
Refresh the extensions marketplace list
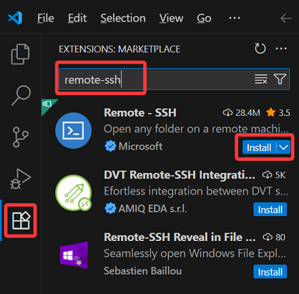coord(260,49)
